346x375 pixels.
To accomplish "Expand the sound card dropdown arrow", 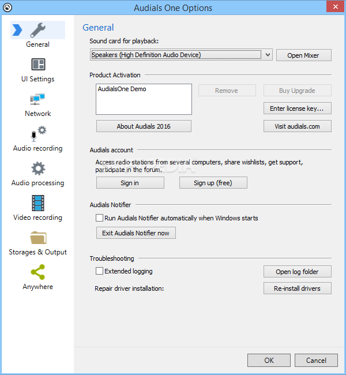I will coord(268,55).
